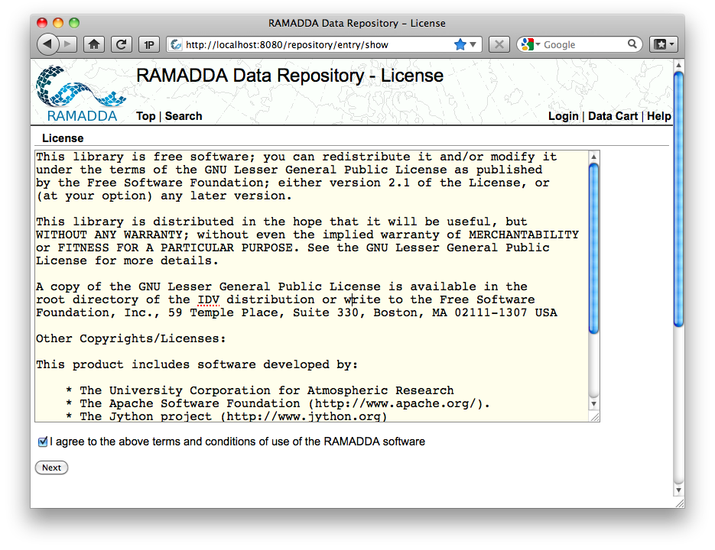Click the University Corporation for Atmospheric Research line

(260, 390)
